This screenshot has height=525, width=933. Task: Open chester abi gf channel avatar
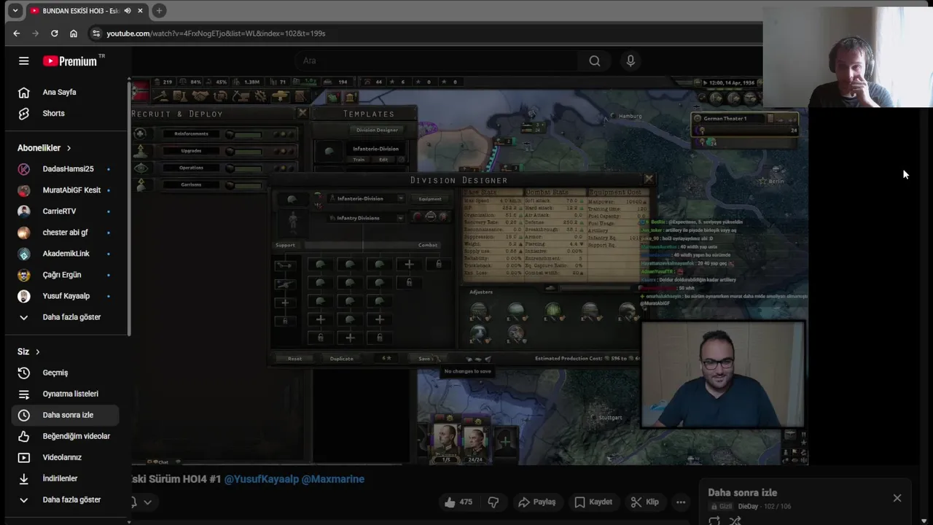tap(24, 233)
